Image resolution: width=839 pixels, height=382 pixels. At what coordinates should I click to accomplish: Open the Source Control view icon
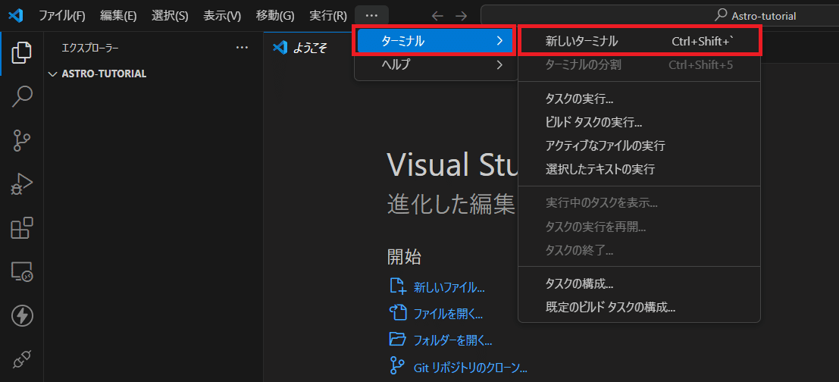(21, 140)
